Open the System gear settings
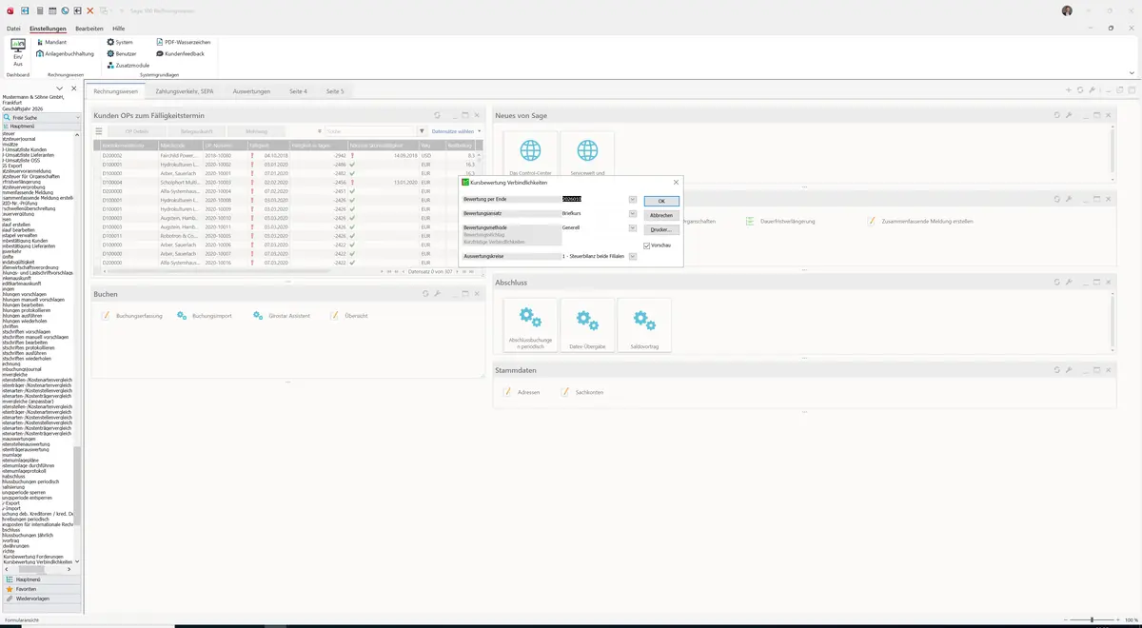 click(121, 42)
